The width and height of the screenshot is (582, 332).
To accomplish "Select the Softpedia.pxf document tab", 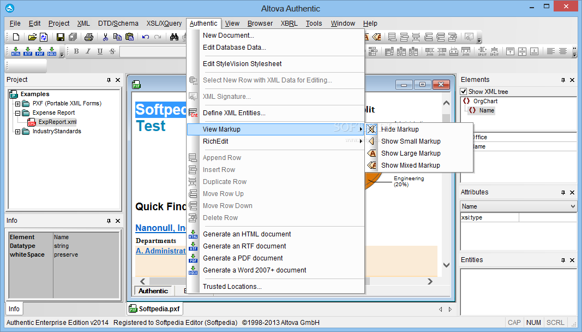I will click(x=155, y=309).
